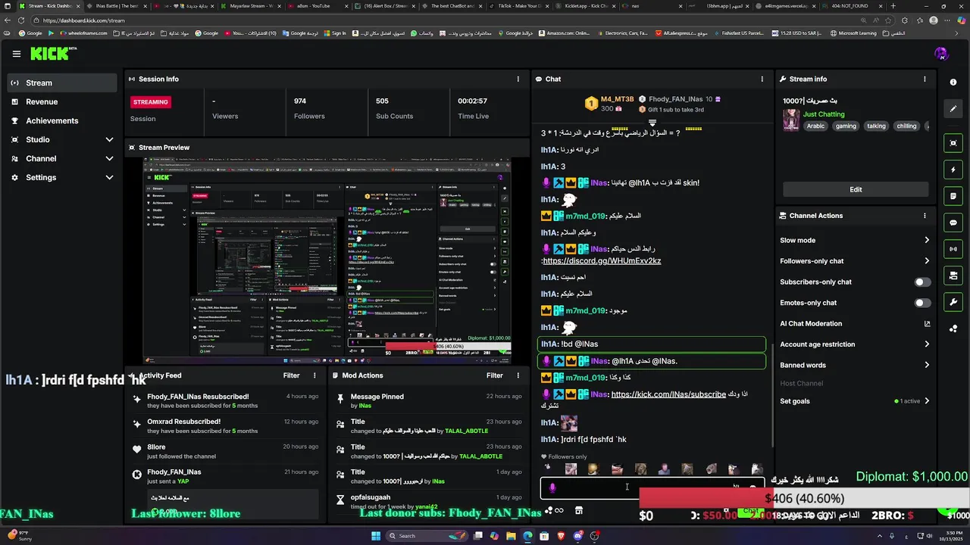Open the discord.gg invite link in chat
This screenshot has width=970, height=545.
point(602,261)
